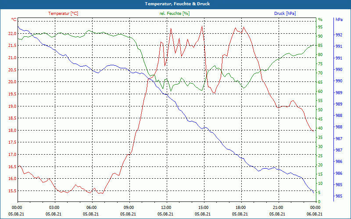Click the green '%' axis unit label
This screenshot has width=351, height=219.
[320, 20]
